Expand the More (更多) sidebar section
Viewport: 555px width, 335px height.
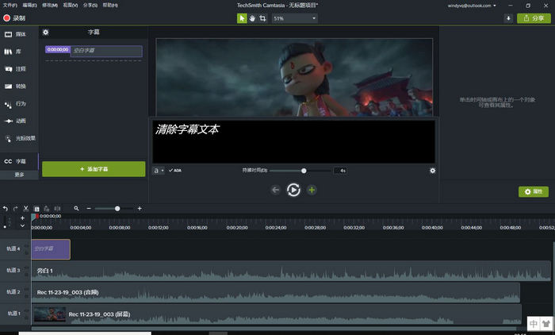tap(19, 175)
